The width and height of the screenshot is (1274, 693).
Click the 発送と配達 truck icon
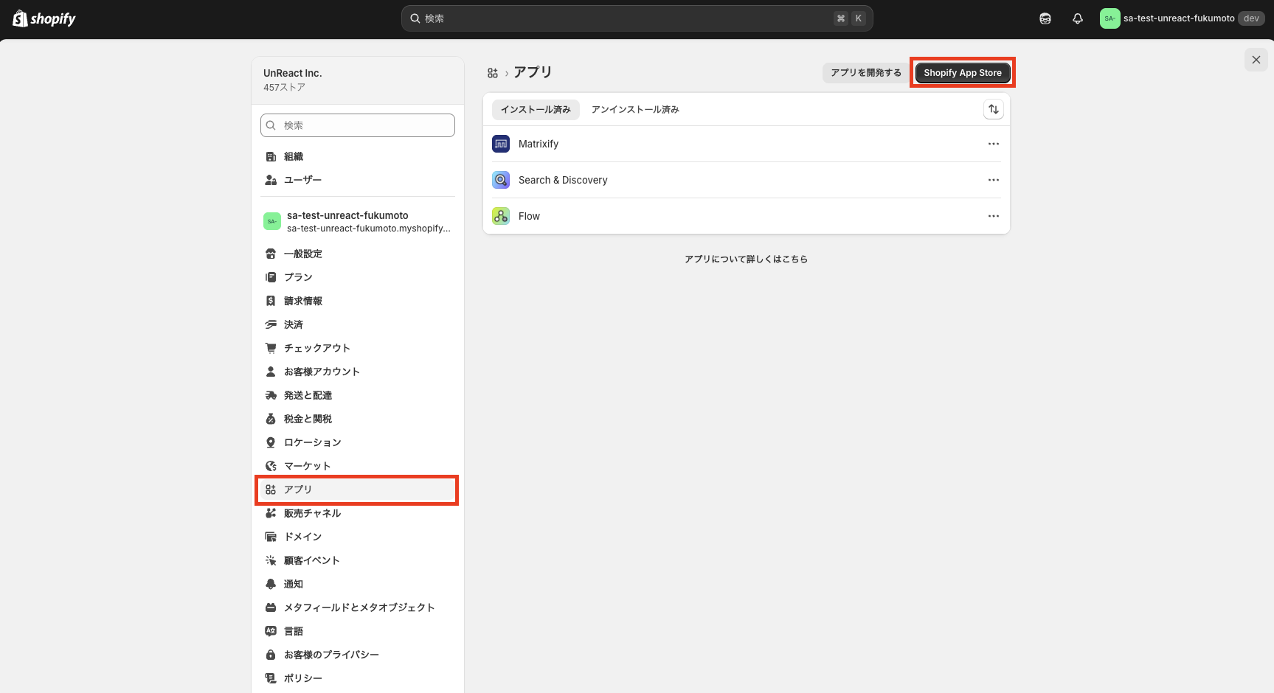pyautogui.click(x=271, y=395)
